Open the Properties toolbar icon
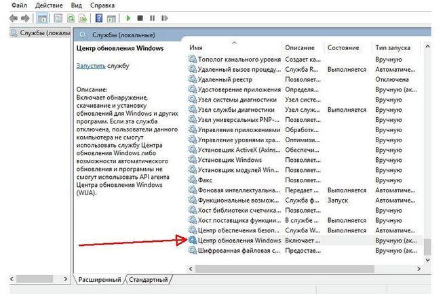447x294 pixels. pyautogui.click(x=58, y=18)
